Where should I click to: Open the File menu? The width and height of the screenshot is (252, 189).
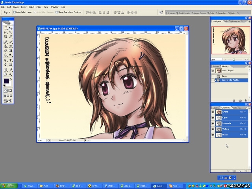point(3,7)
